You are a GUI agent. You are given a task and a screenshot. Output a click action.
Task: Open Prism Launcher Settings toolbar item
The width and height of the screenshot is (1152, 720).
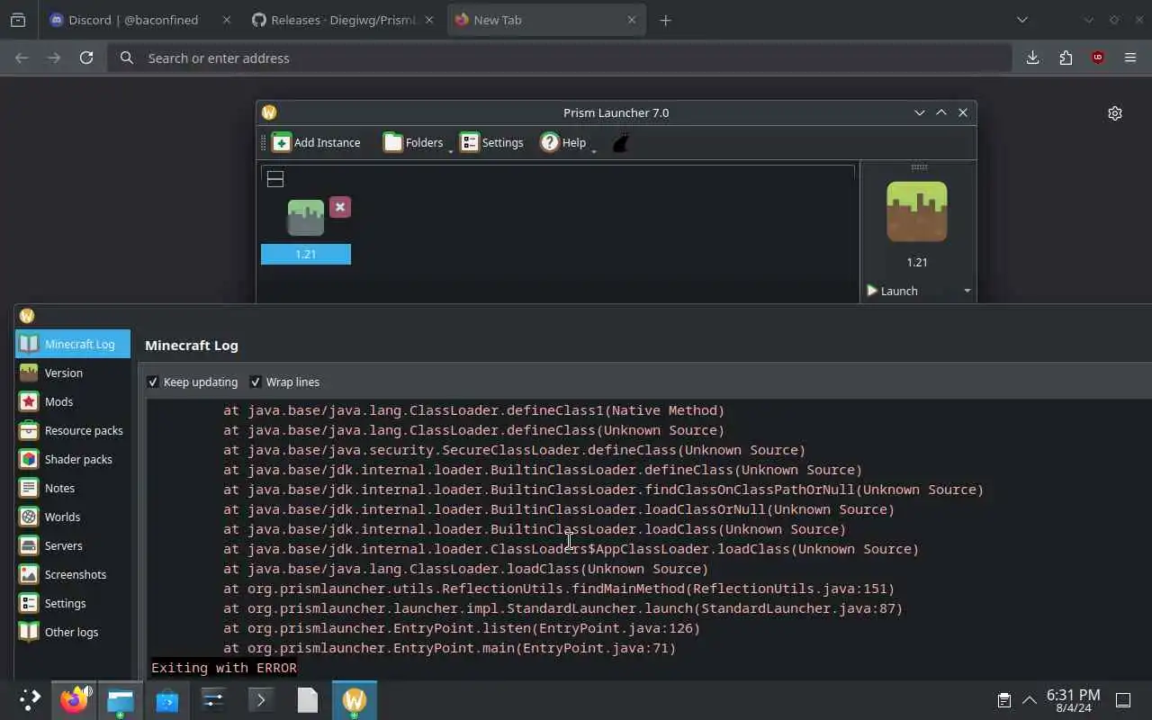coord(491,142)
